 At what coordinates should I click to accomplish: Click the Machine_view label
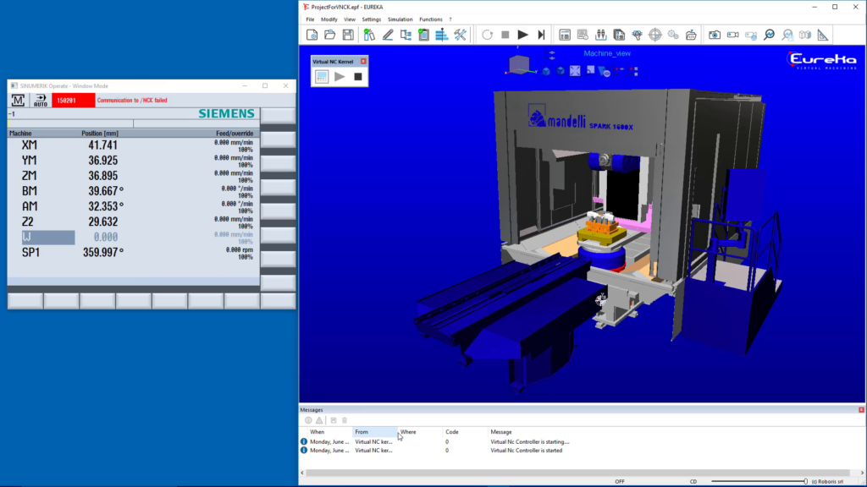click(x=607, y=53)
